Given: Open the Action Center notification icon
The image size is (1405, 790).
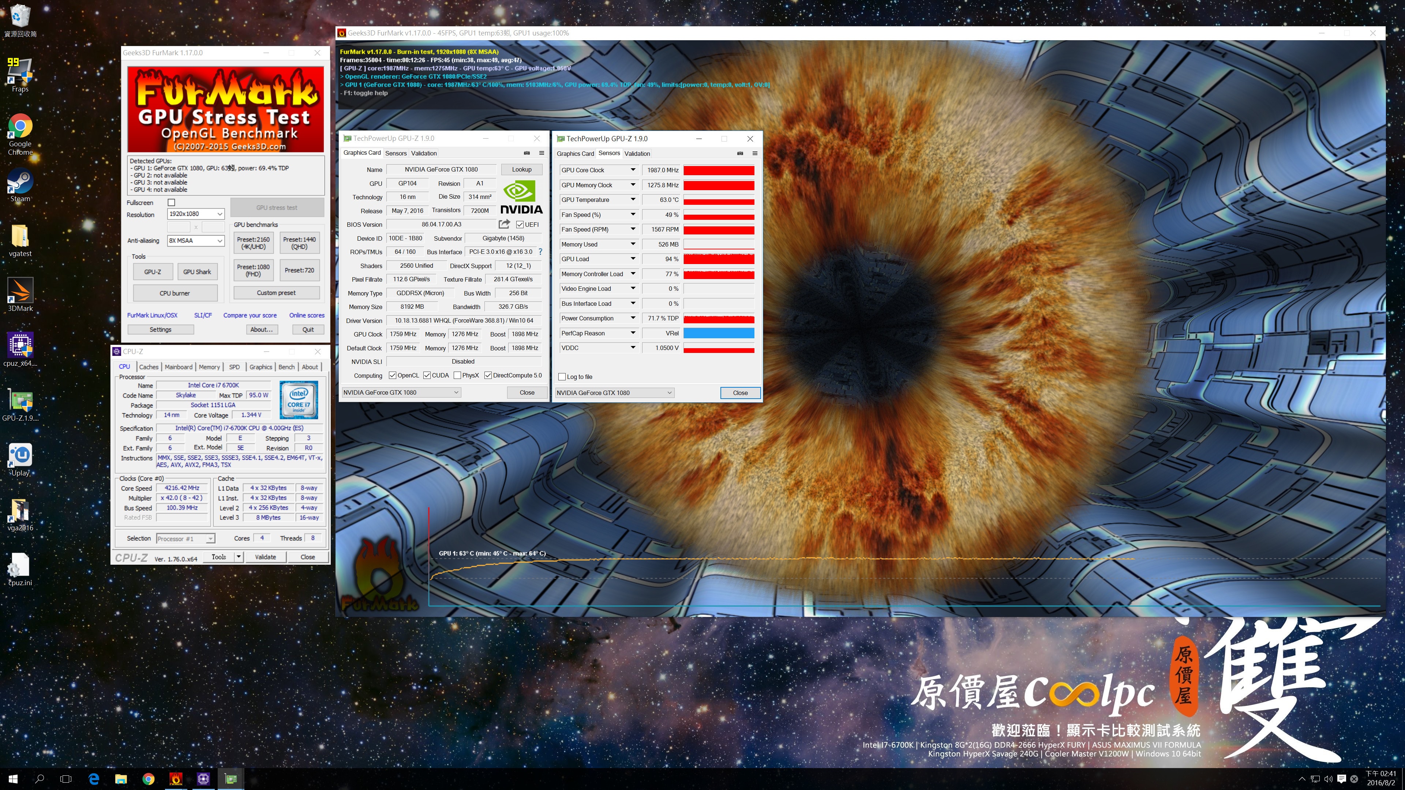Looking at the screenshot, I should 1342,779.
